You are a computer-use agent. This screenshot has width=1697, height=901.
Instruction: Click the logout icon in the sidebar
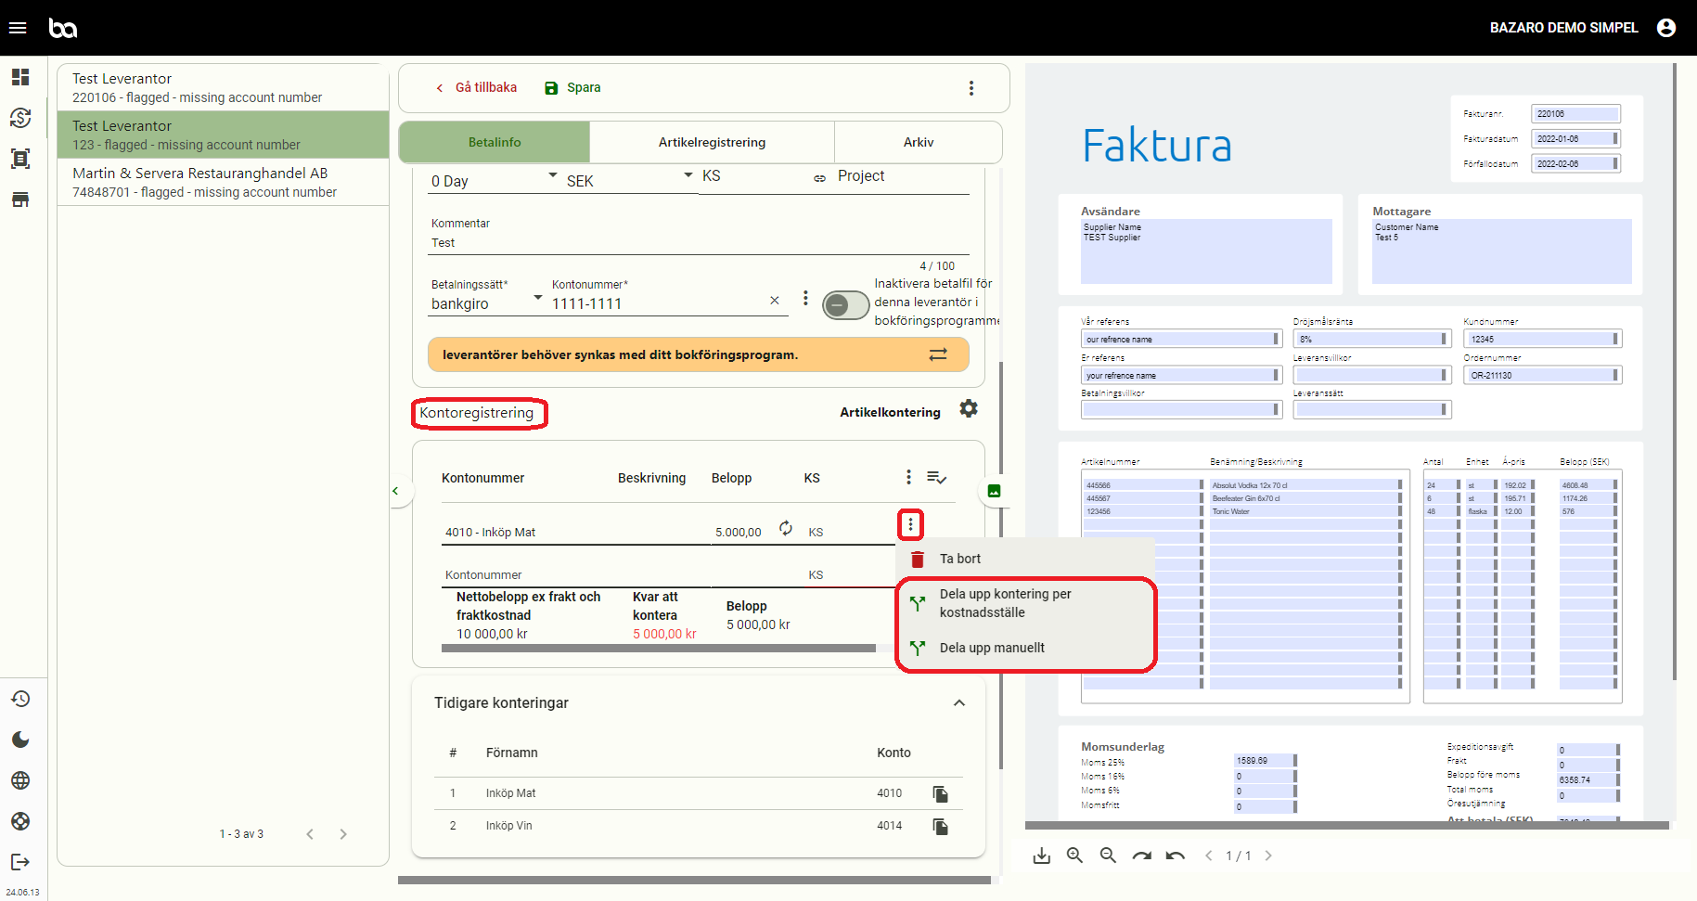click(x=20, y=862)
